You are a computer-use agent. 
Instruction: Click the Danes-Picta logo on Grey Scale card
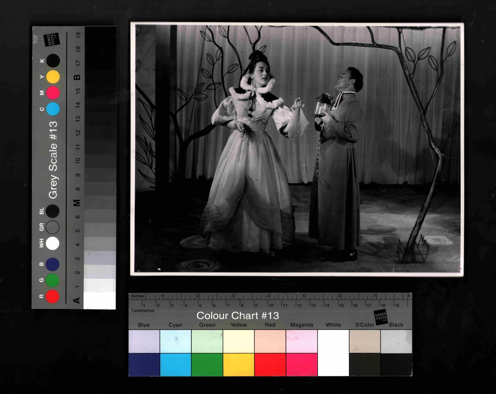[x=51, y=40]
